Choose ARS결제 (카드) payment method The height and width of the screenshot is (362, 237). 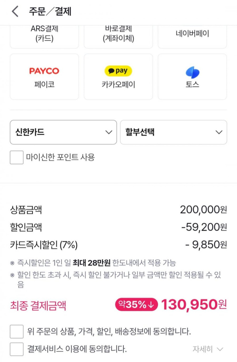pyautogui.click(x=44, y=35)
